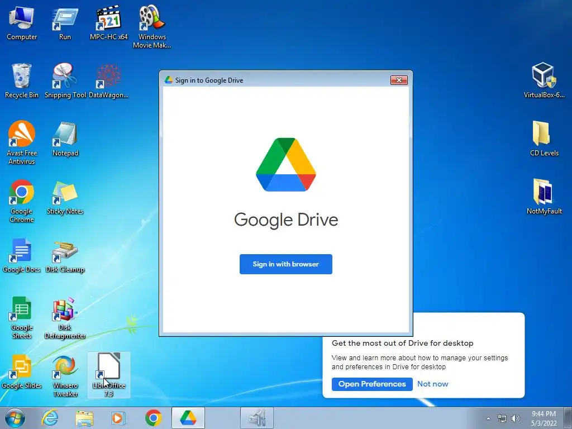Select the MPC-HC x64 desktop icon
Screen dimensions: 572x429
pyautogui.click(x=108, y=23)
